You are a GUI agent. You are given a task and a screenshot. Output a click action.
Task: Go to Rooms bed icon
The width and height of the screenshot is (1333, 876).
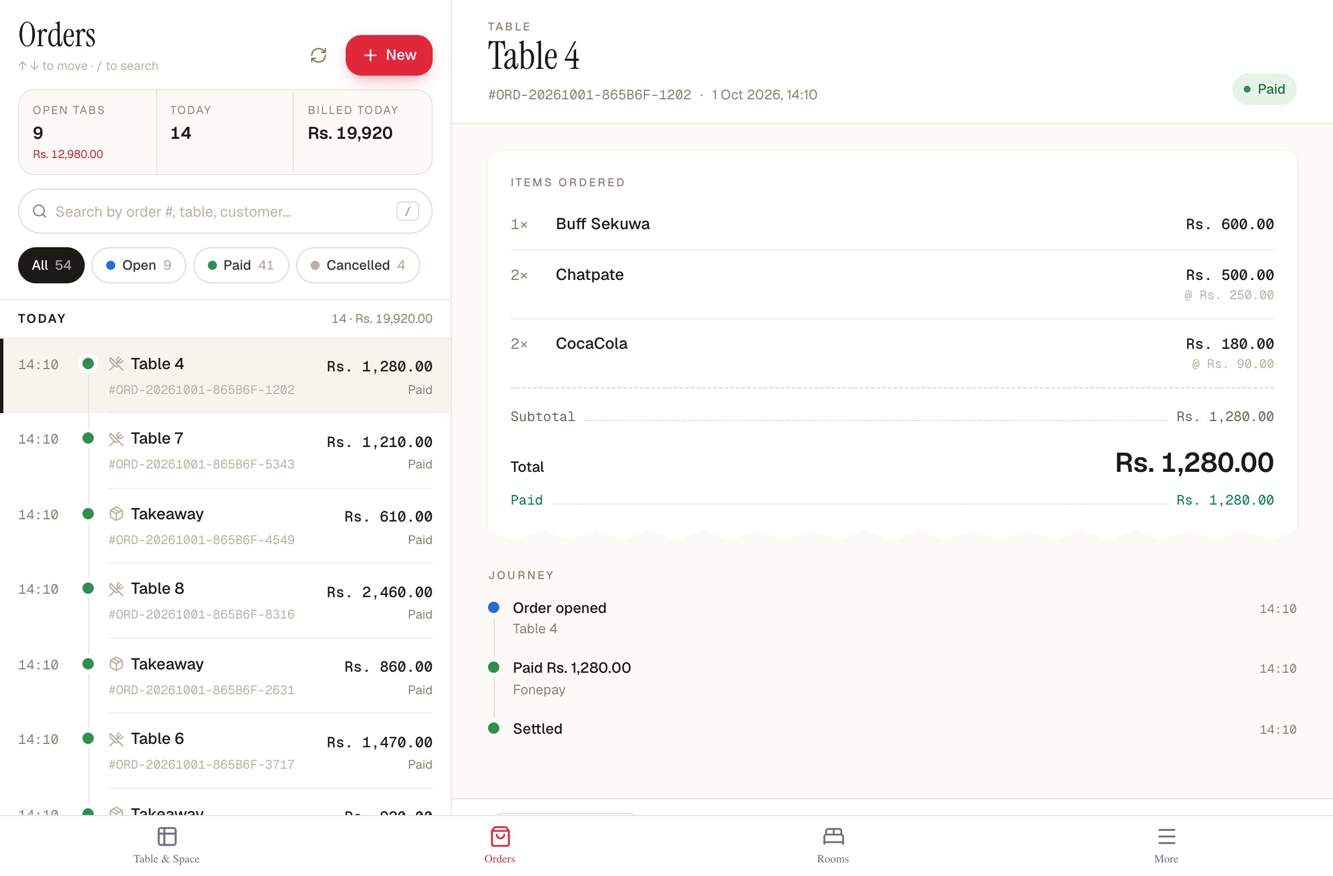tap(833, 836)
